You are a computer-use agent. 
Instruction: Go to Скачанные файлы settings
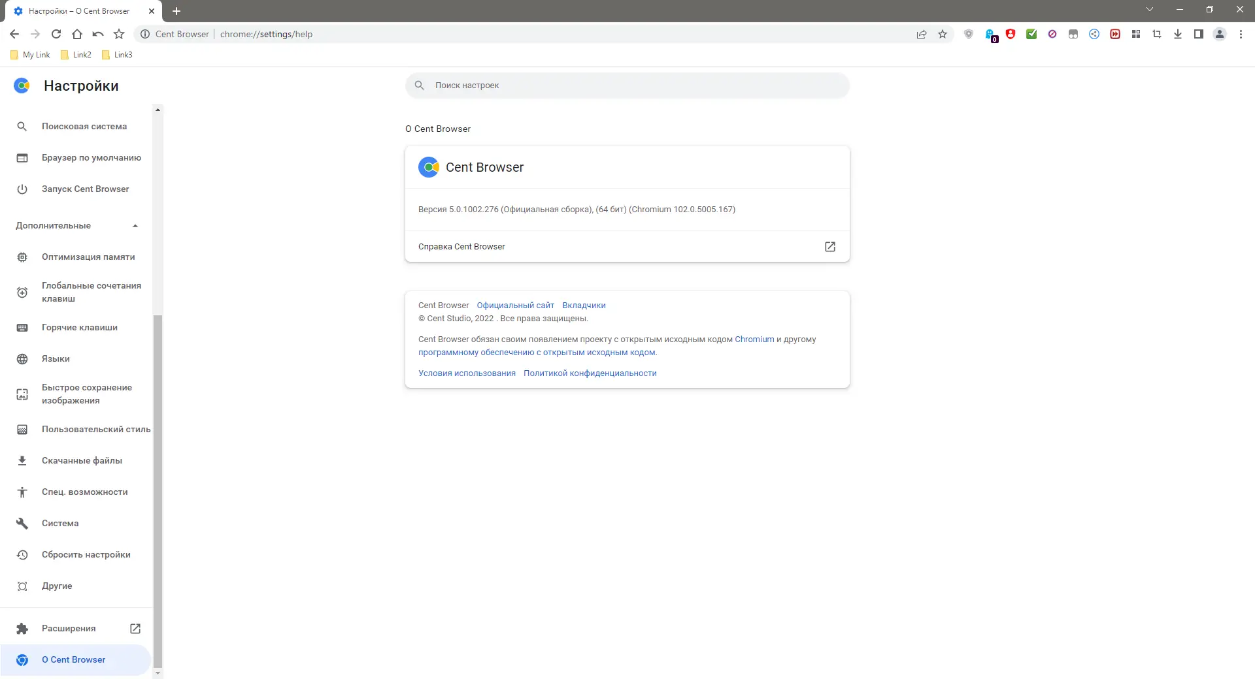pyautogui.click(x=76, y=461)
